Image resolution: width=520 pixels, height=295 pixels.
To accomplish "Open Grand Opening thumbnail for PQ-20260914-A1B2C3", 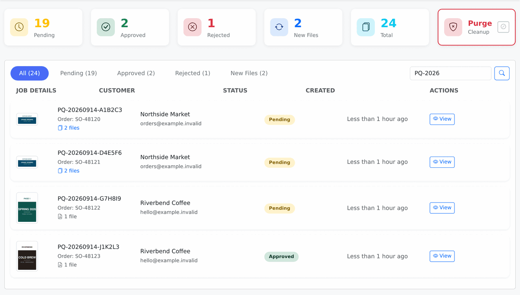I will pyautogui.click(x=27, y=119).
